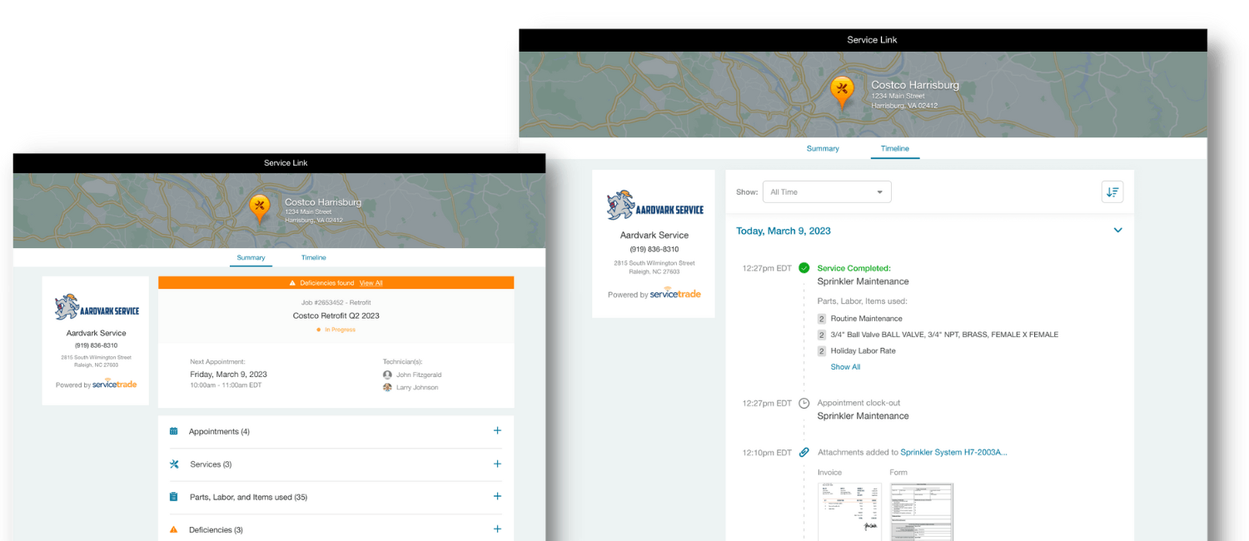Click phone number (919) 836-8310 in Summary window

pyautogui.click(x=97, y=345)
